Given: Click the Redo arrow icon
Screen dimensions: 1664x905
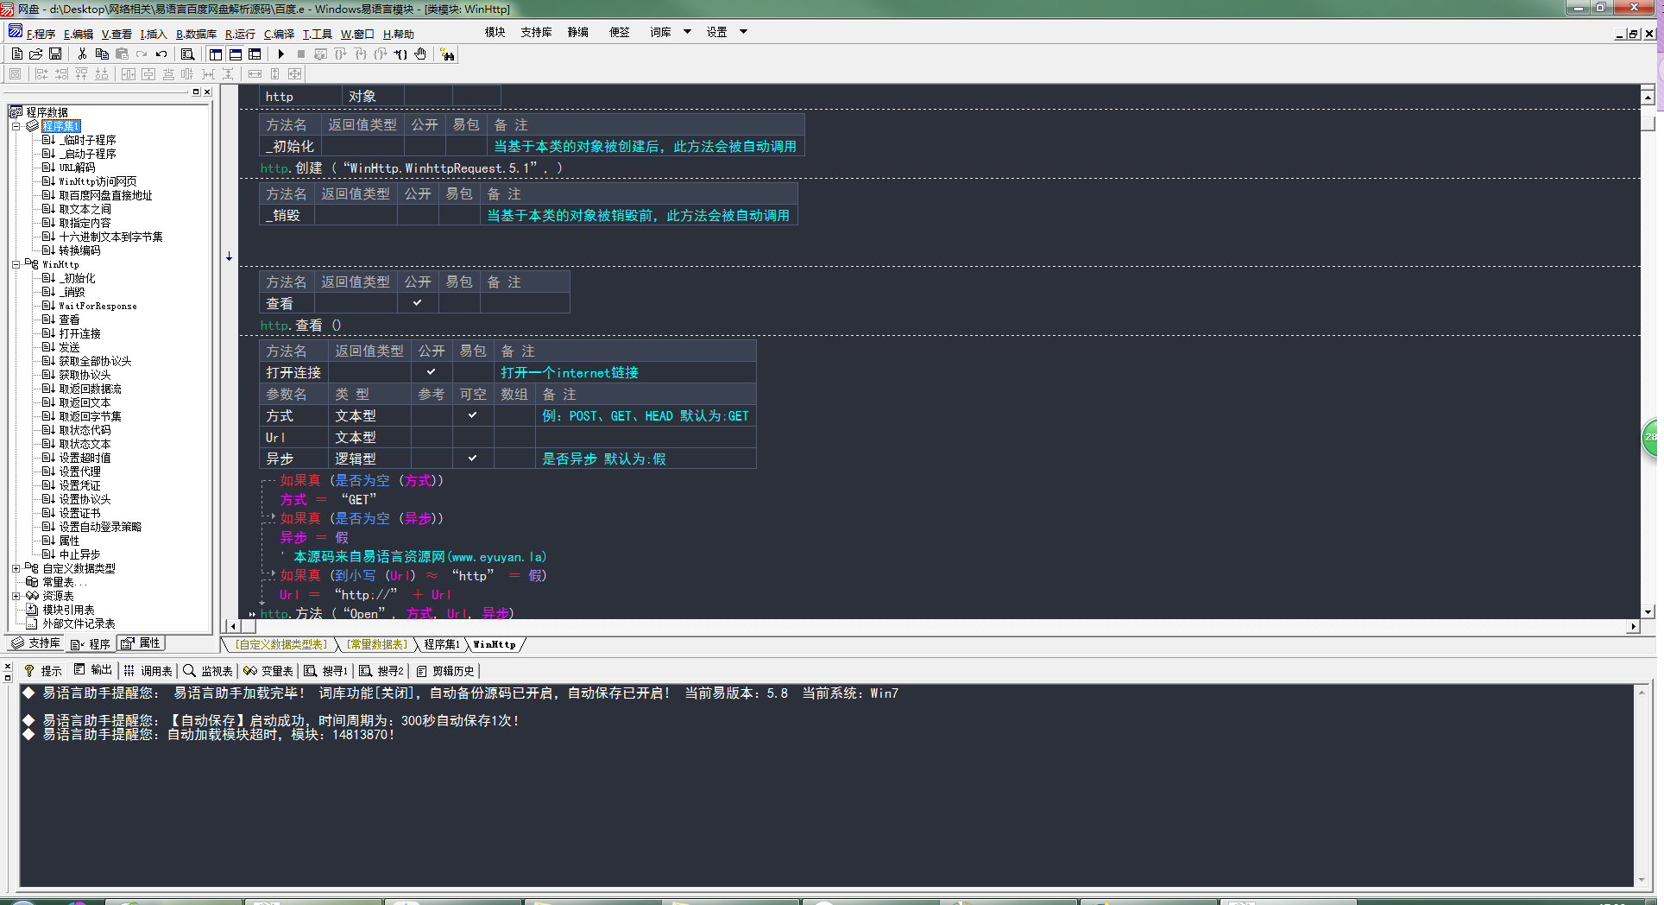Looking at the screenshot, I should tap(142, 54).
